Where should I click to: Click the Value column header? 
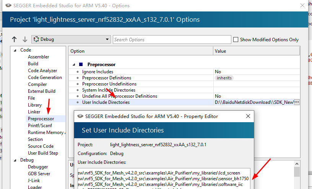click(256, 51)
